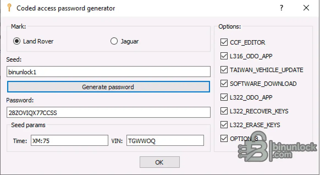Viewport: 320px width, 175px height.
Task: Click the Time: label
Action: (20, 141)
